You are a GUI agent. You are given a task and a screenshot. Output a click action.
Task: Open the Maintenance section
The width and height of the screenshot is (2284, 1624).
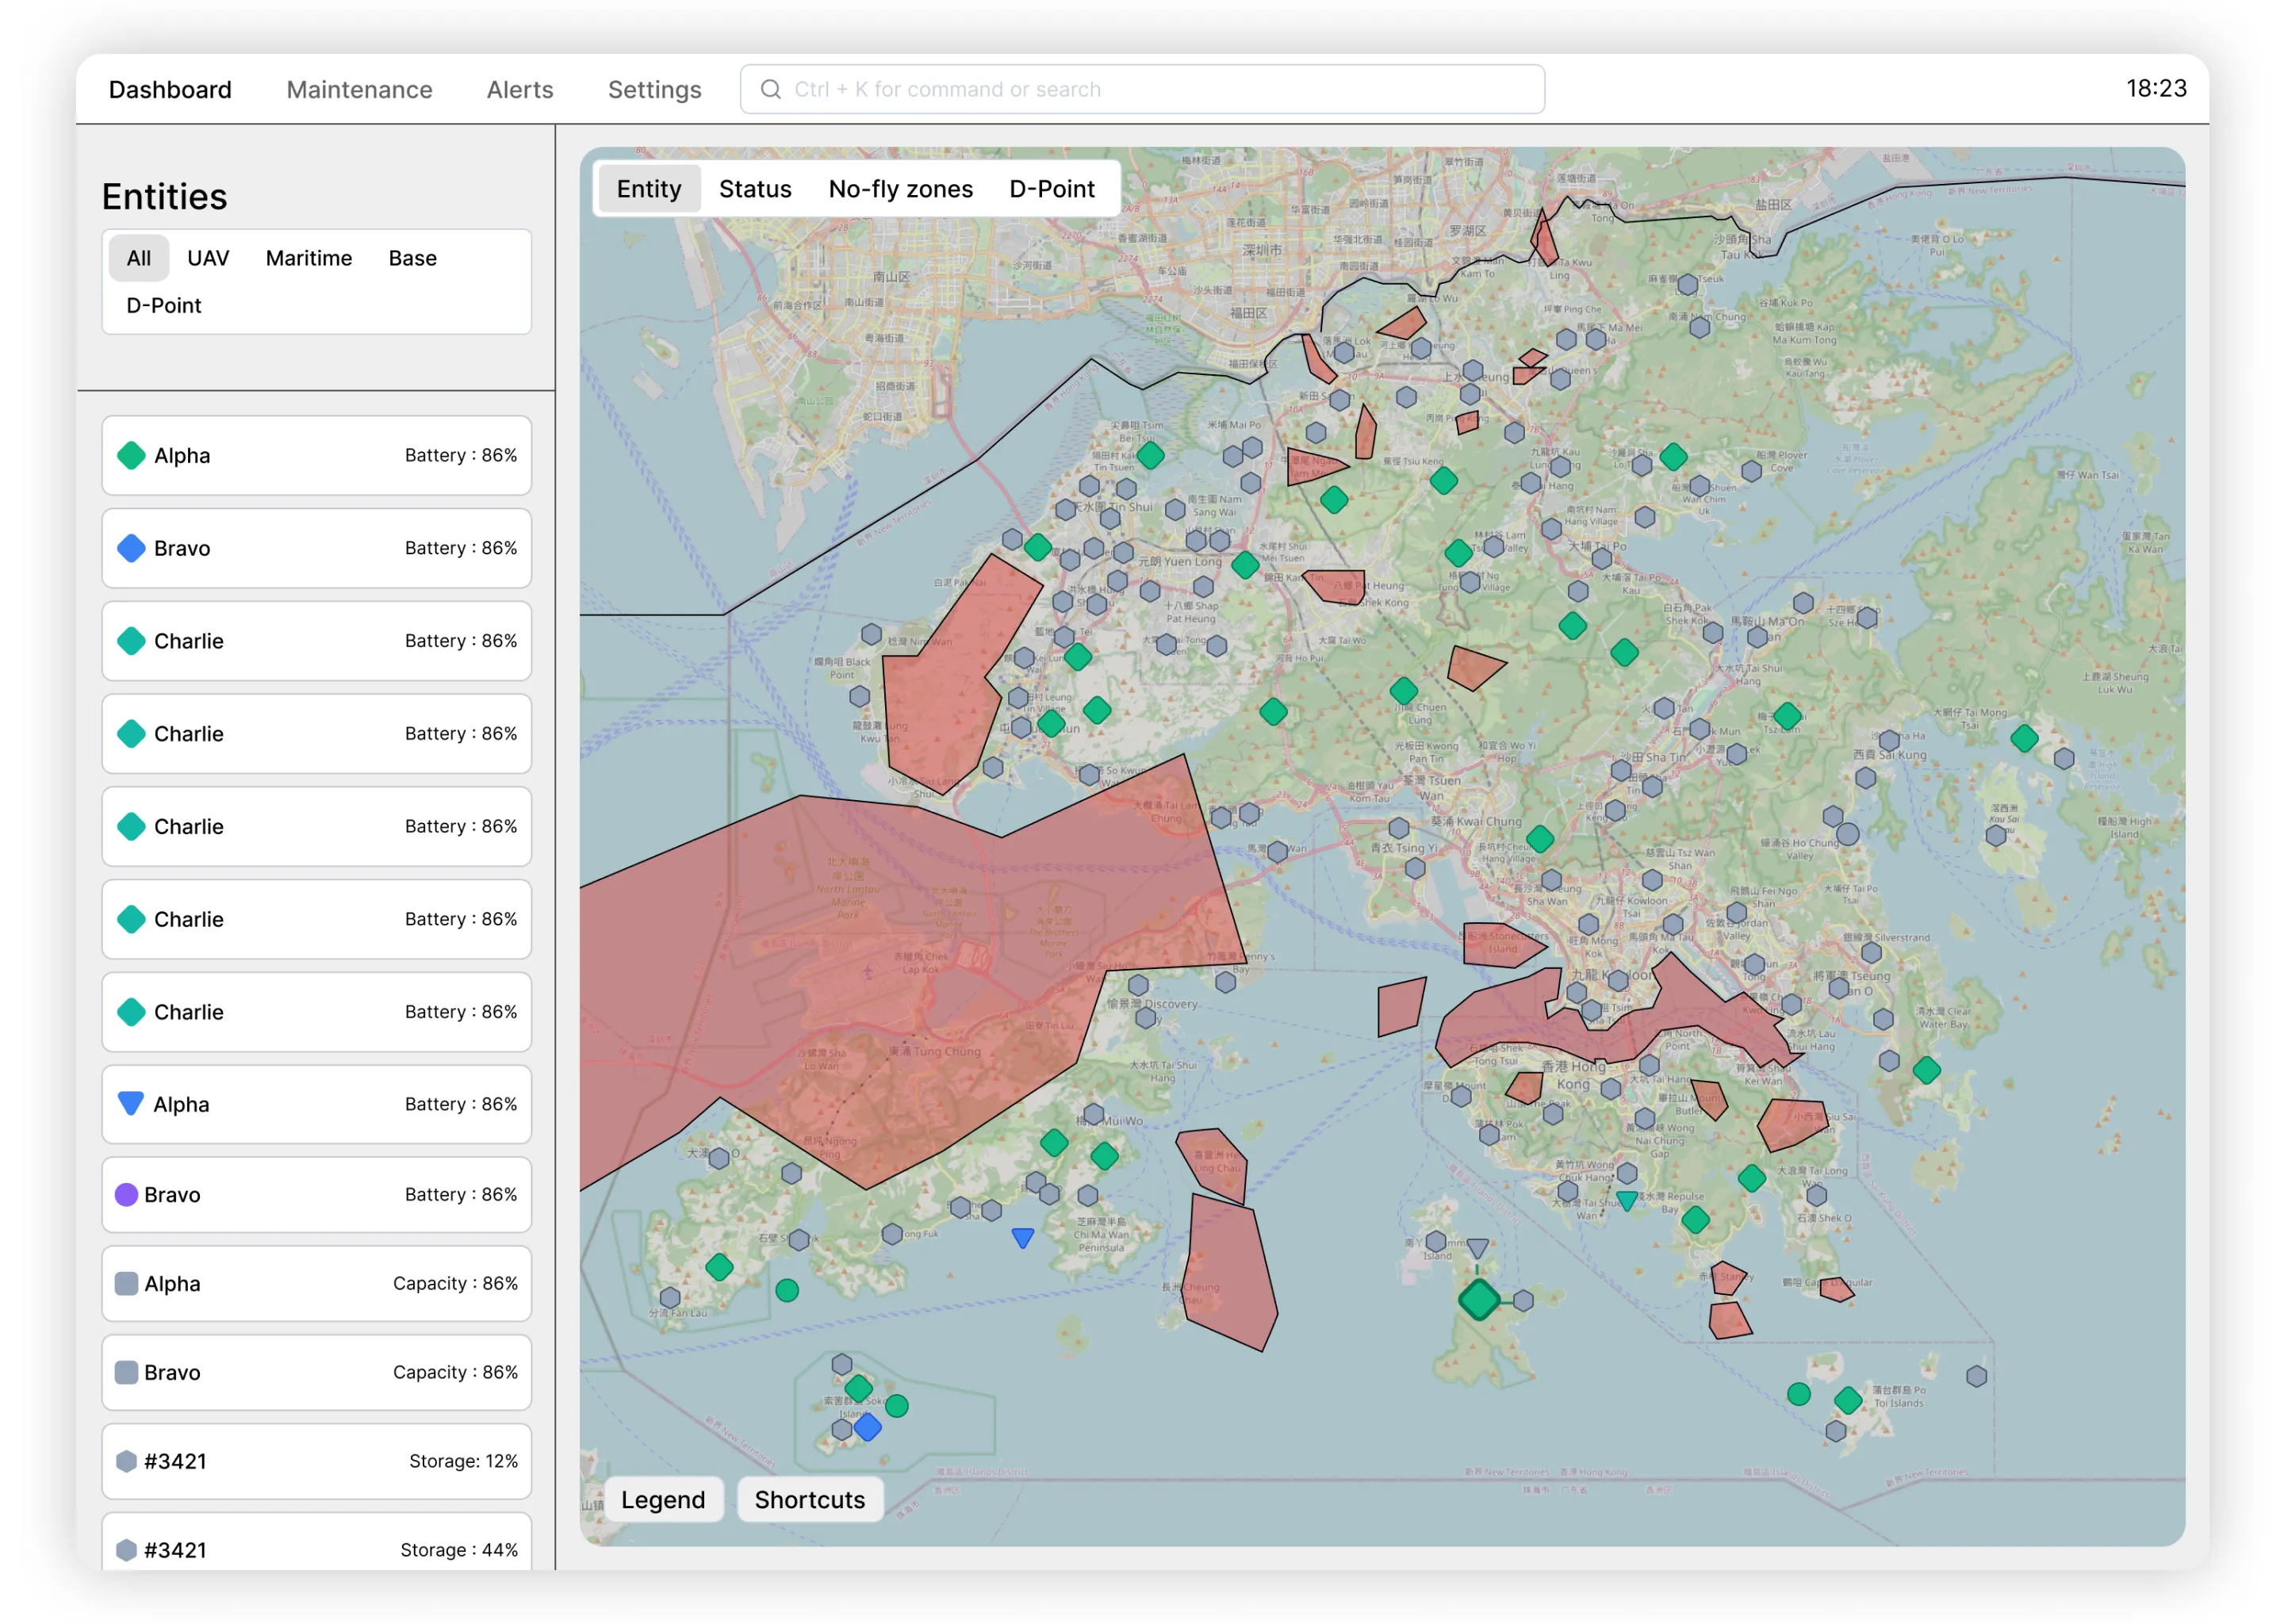(x=358, y=89)
